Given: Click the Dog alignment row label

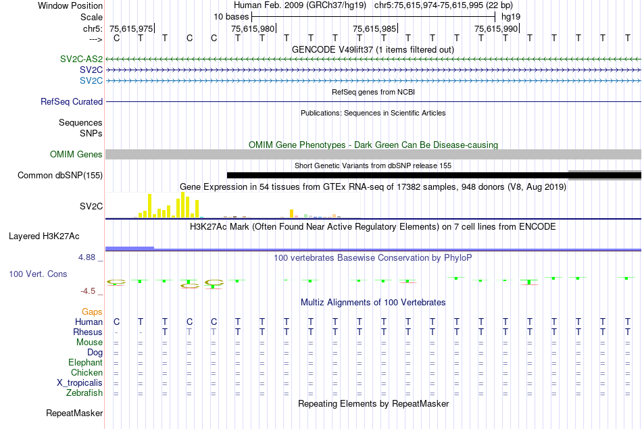Looking at the screenshot, I should point(95,353).
